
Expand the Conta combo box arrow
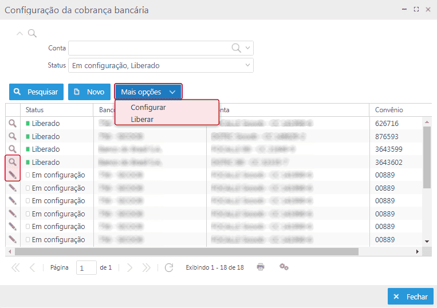click(x=248, y=48)
